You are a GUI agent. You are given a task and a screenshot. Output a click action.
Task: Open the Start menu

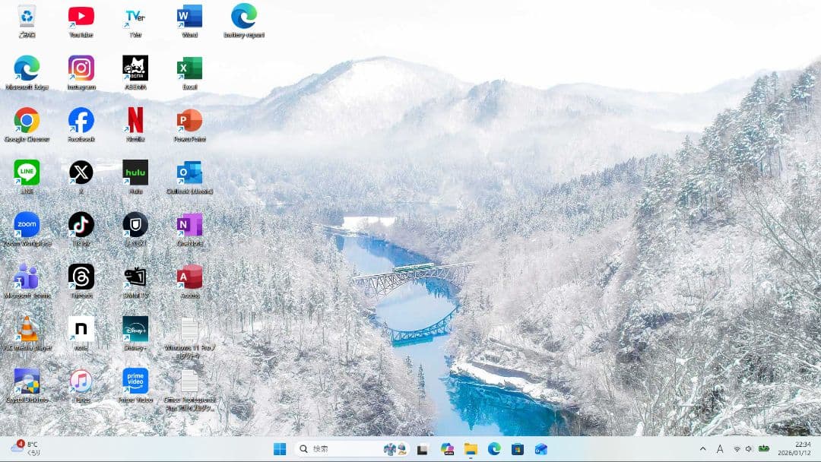(x=281, y=448)
